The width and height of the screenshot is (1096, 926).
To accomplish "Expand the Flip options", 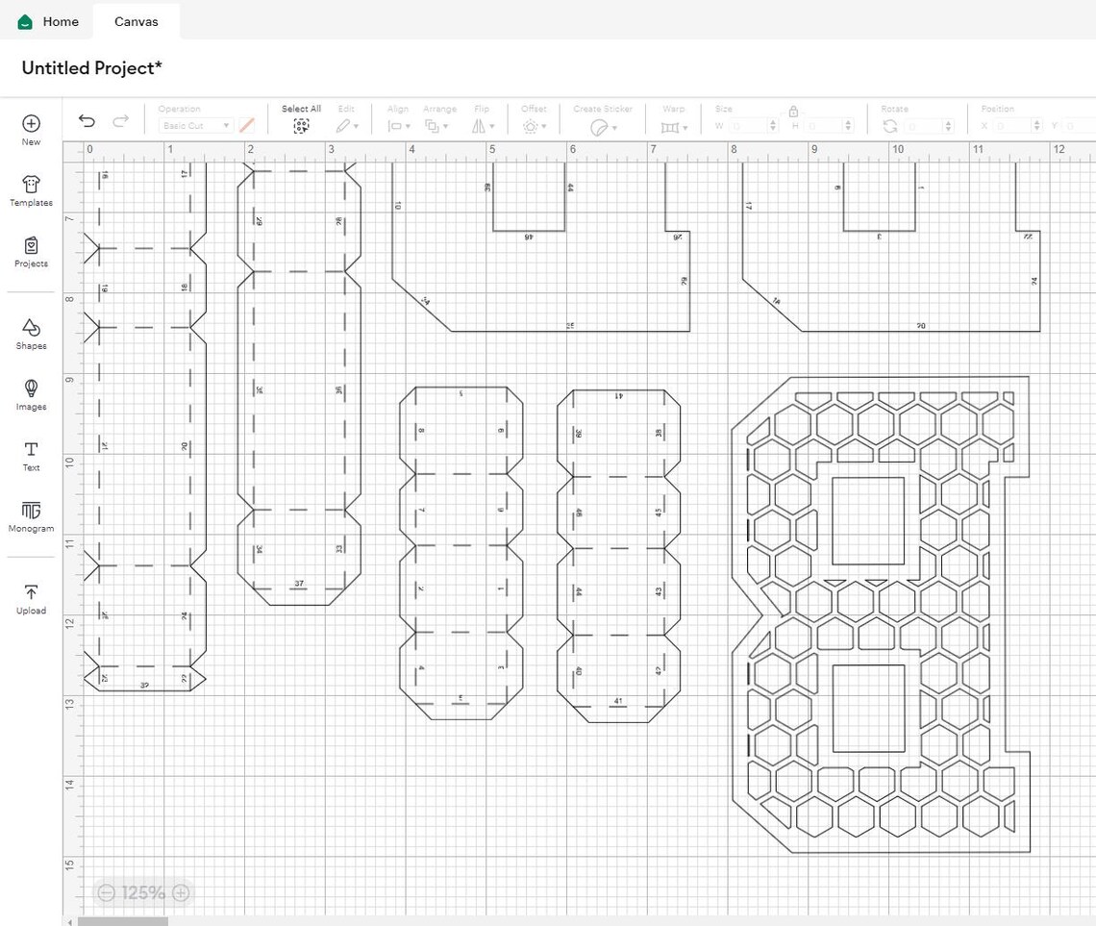I will click(x=483, y=126).
